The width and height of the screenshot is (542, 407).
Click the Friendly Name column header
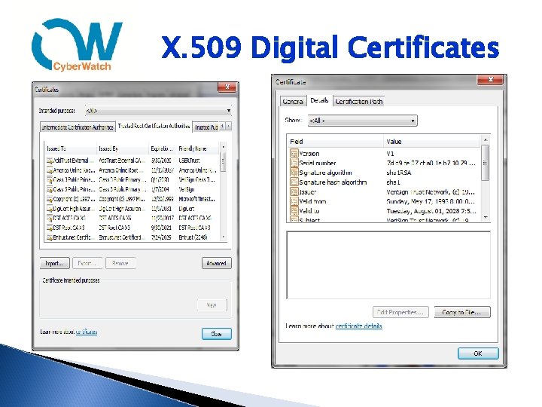[197, 148]
